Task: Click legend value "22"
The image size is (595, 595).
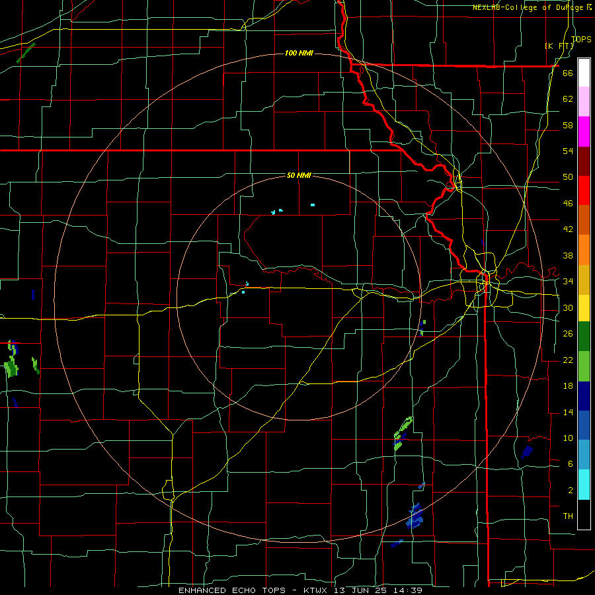Action: (568, 360)
